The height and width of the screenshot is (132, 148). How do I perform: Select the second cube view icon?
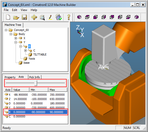87,17
